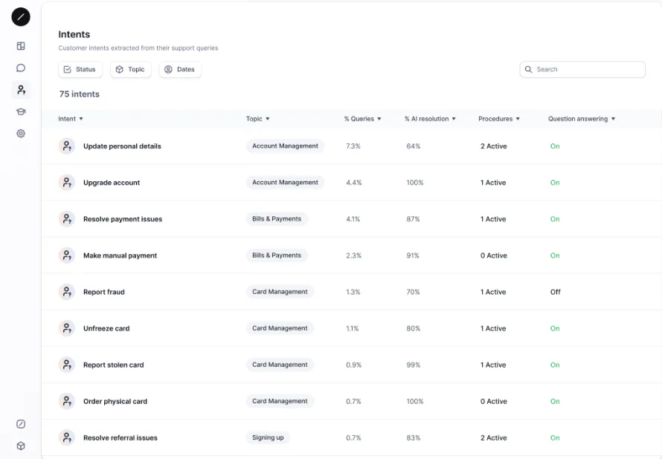This screenshot has width=662, height=459.
Task: Sort by the Procedures column header
Action: 498,119
